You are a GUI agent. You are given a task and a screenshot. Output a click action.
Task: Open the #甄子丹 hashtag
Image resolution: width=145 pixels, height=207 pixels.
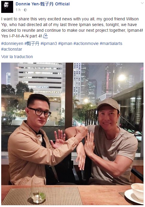point(32,43)
